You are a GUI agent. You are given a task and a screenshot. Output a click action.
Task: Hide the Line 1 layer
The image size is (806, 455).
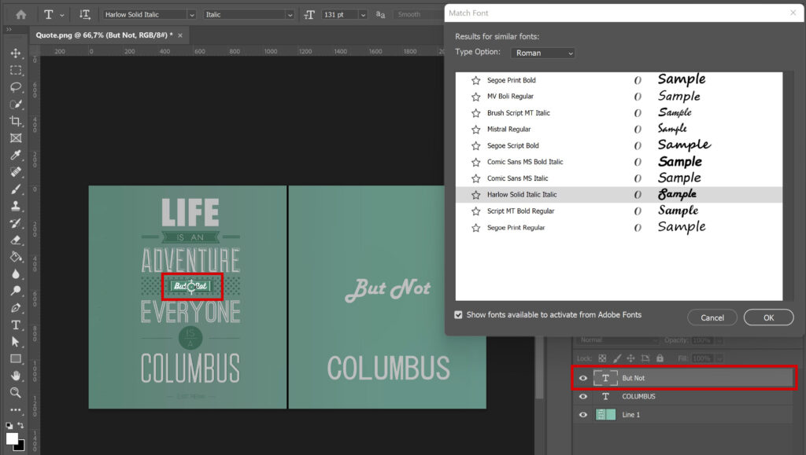583,414
